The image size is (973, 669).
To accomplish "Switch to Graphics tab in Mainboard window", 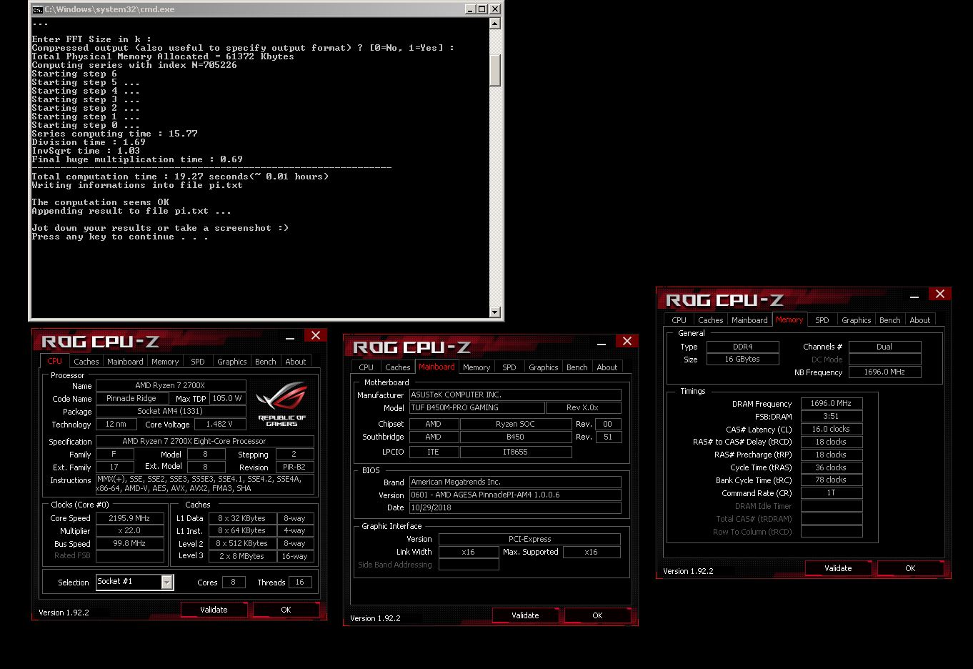I will tap(544, 367).
